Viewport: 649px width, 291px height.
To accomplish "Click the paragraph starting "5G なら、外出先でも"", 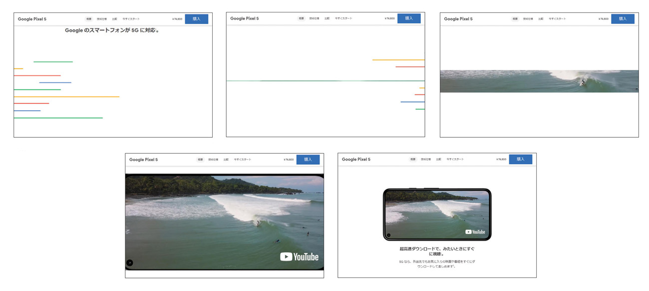I will 437,264.
